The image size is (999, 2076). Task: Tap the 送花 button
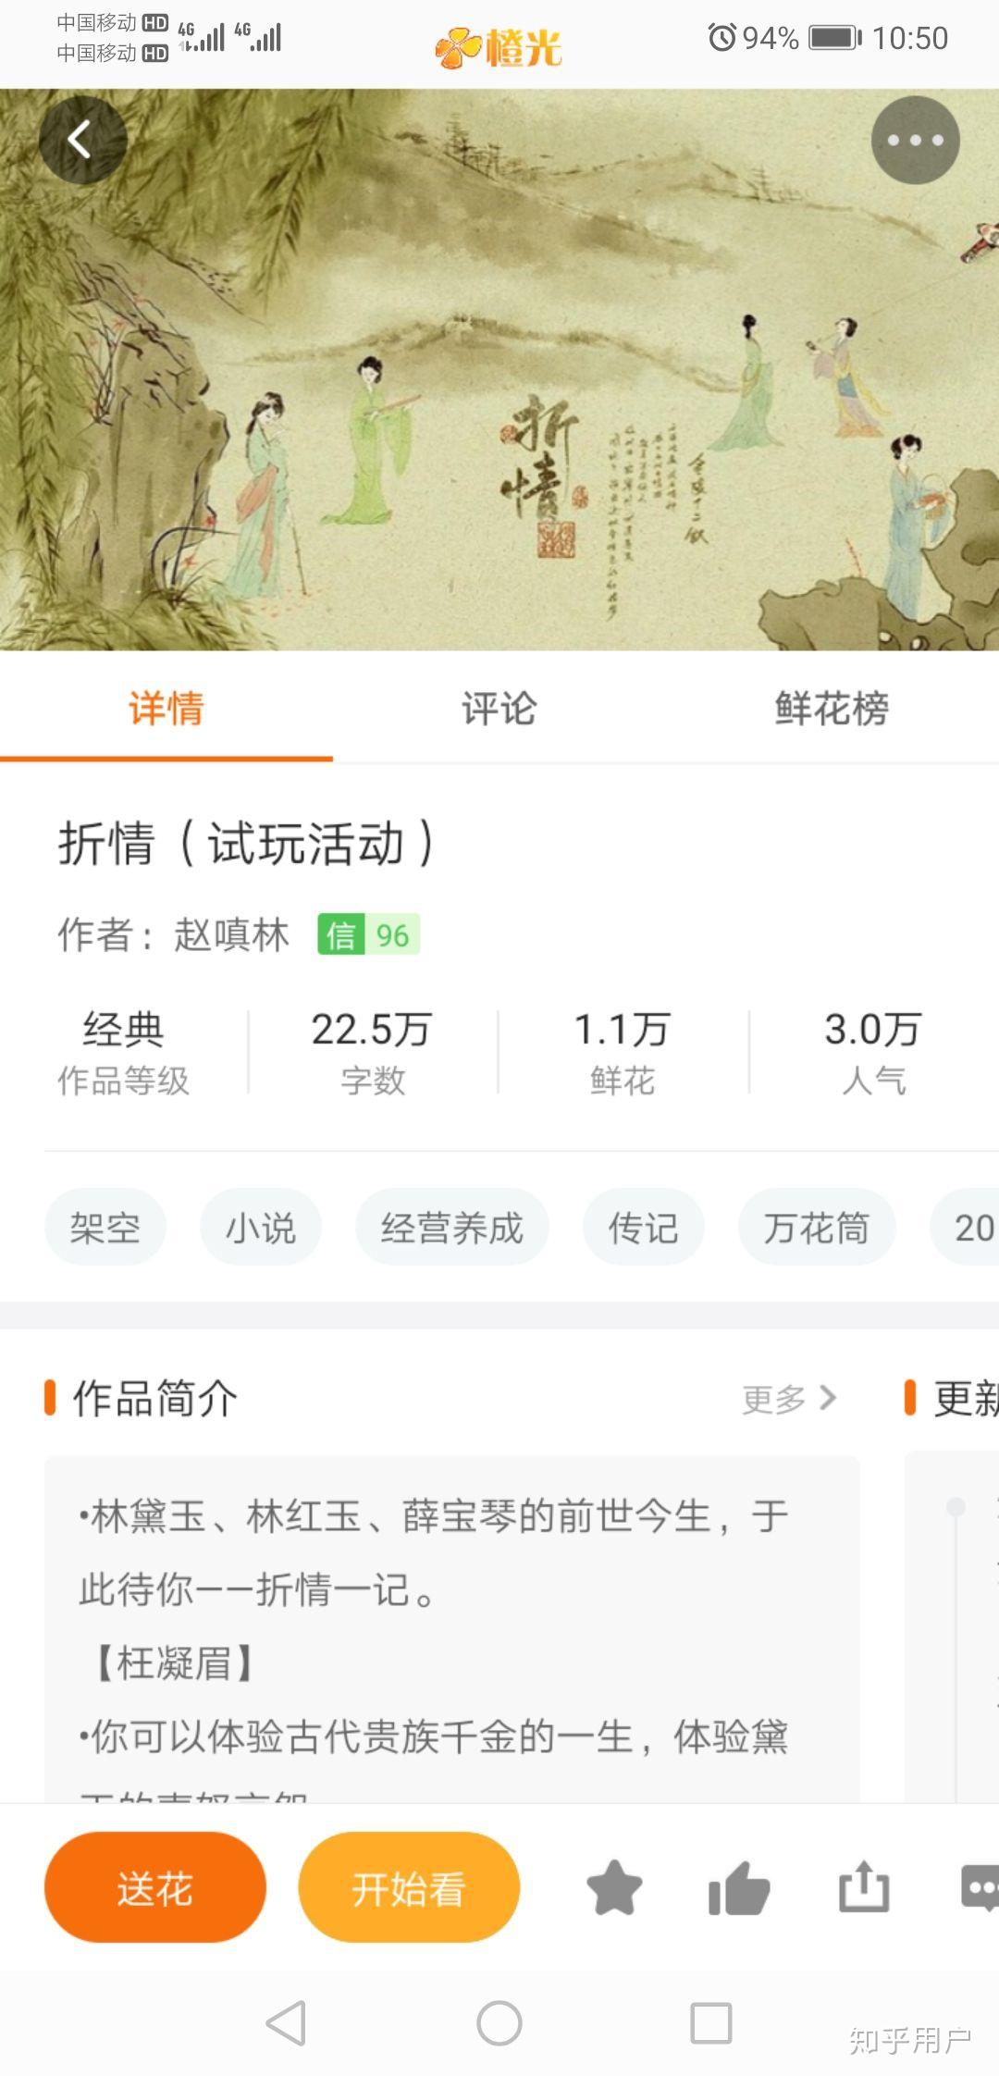155,1888
